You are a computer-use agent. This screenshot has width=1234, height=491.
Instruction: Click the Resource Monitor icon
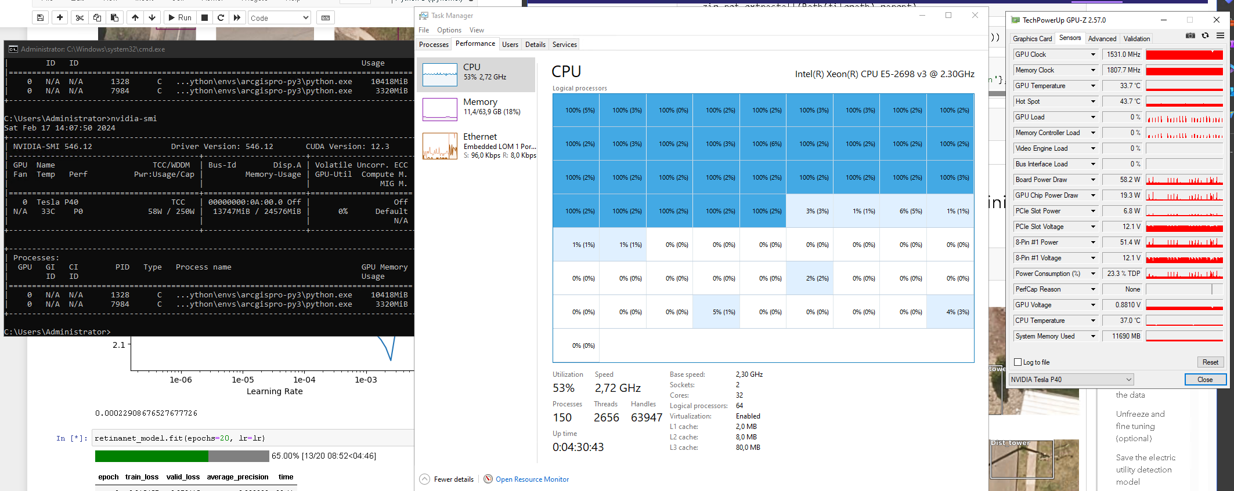[x=488, y=479]
